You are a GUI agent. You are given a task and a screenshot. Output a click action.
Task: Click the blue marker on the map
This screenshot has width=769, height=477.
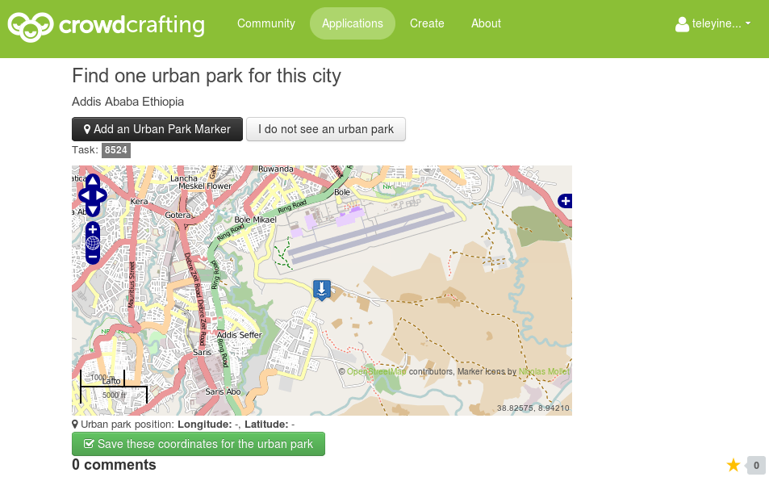(322, 290)
